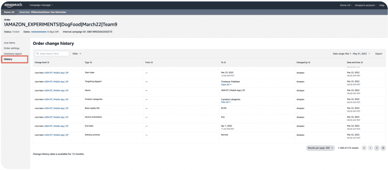Viewport: 388px width, 170px height.
Task: Click info icon beside Change level header
Action: (x=49, y=62)
